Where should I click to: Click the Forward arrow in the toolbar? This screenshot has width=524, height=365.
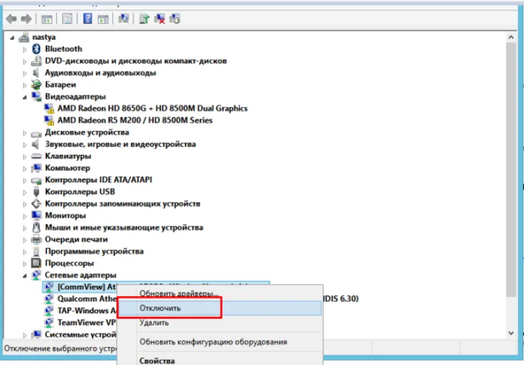(x=26, y=18)
